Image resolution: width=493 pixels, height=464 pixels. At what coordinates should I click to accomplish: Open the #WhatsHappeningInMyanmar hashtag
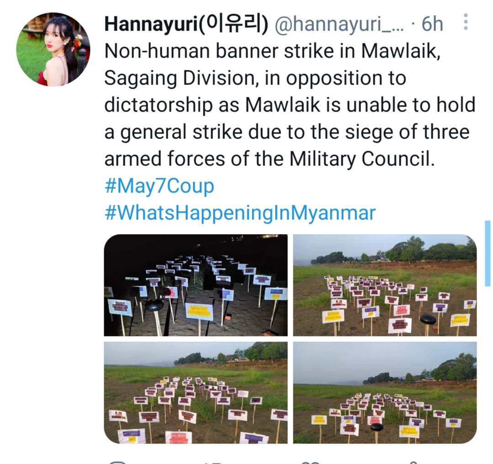pos(240,213)
